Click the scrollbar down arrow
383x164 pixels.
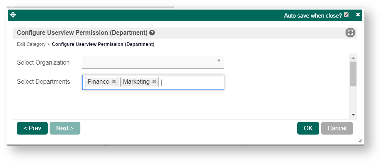pyautogui.click(x=353, y=115)
